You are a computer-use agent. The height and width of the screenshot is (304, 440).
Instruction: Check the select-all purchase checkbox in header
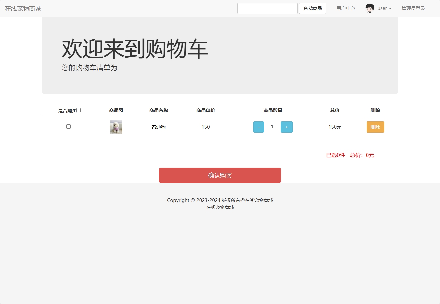pyautogui.click(x=78, y=110)
